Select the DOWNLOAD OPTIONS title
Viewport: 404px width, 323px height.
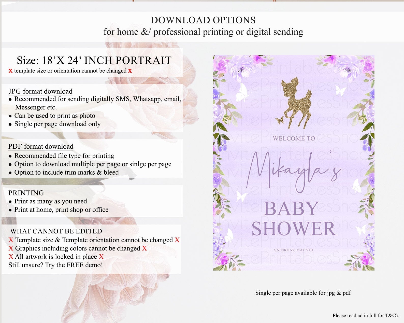[203, 20]
